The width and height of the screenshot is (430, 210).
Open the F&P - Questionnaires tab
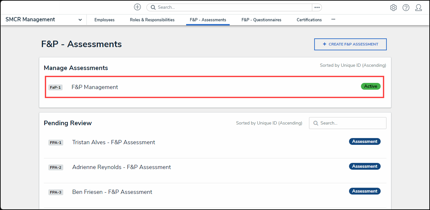pyautogui.click(x=261, y=20)
